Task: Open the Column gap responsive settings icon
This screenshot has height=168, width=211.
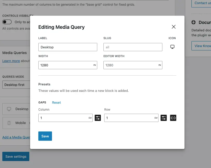Action: point(98,118)
